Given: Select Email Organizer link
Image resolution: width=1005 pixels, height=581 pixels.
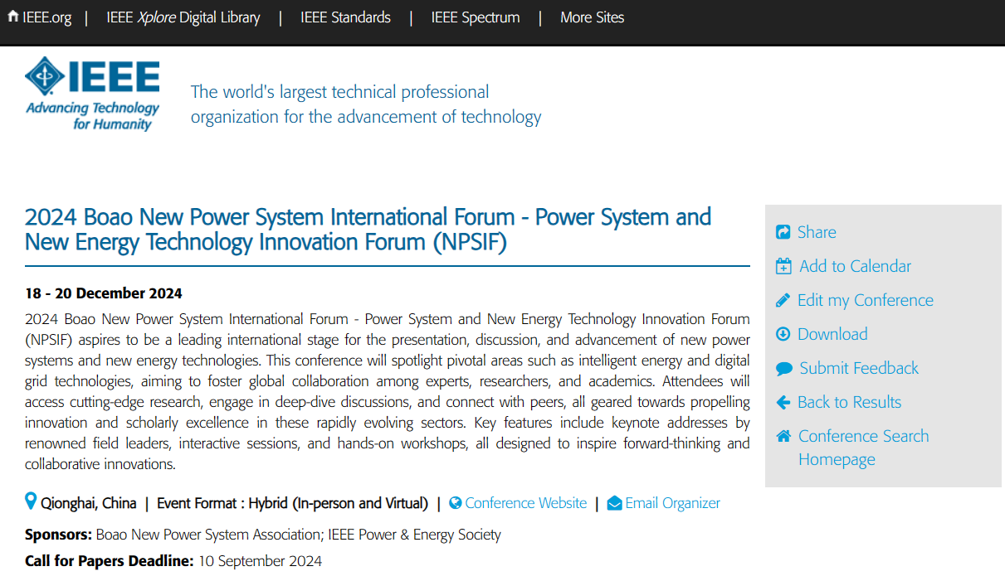Looking at the screenshot, I should tap(672, 503).
